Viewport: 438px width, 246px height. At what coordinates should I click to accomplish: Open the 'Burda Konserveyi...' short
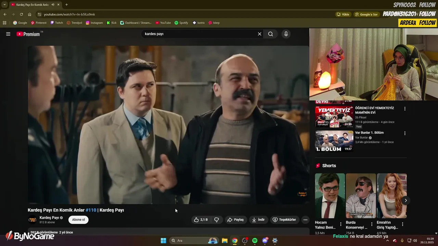[x=361, y=196]
